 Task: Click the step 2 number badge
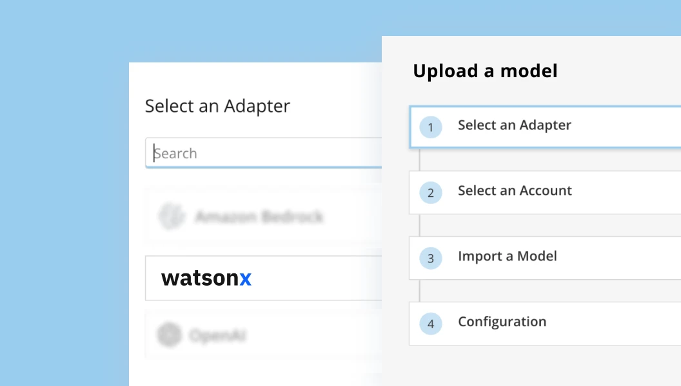(430, 192)
